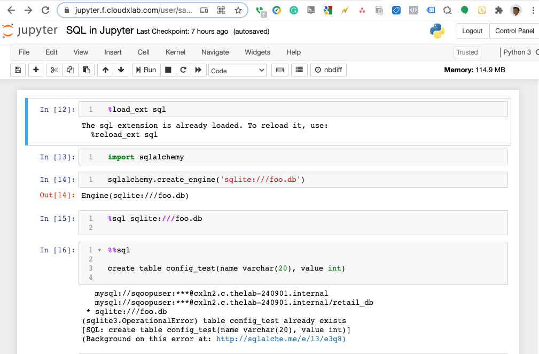Click the browser back arrow
This screenshot has height=354, width=539.
point(11,10)
